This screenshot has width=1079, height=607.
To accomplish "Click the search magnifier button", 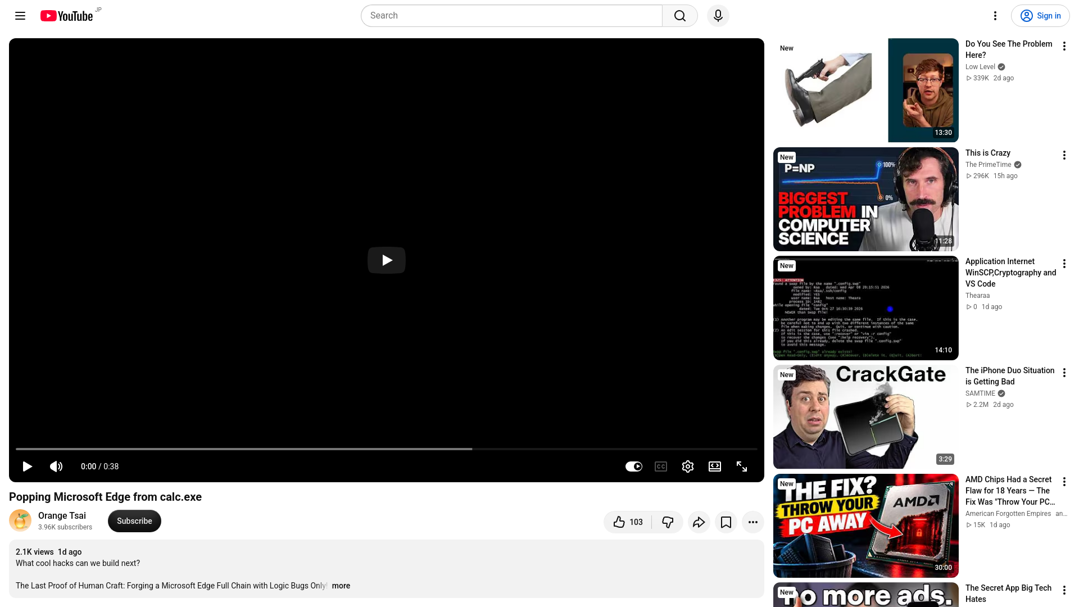I will (x=680, y=16).
